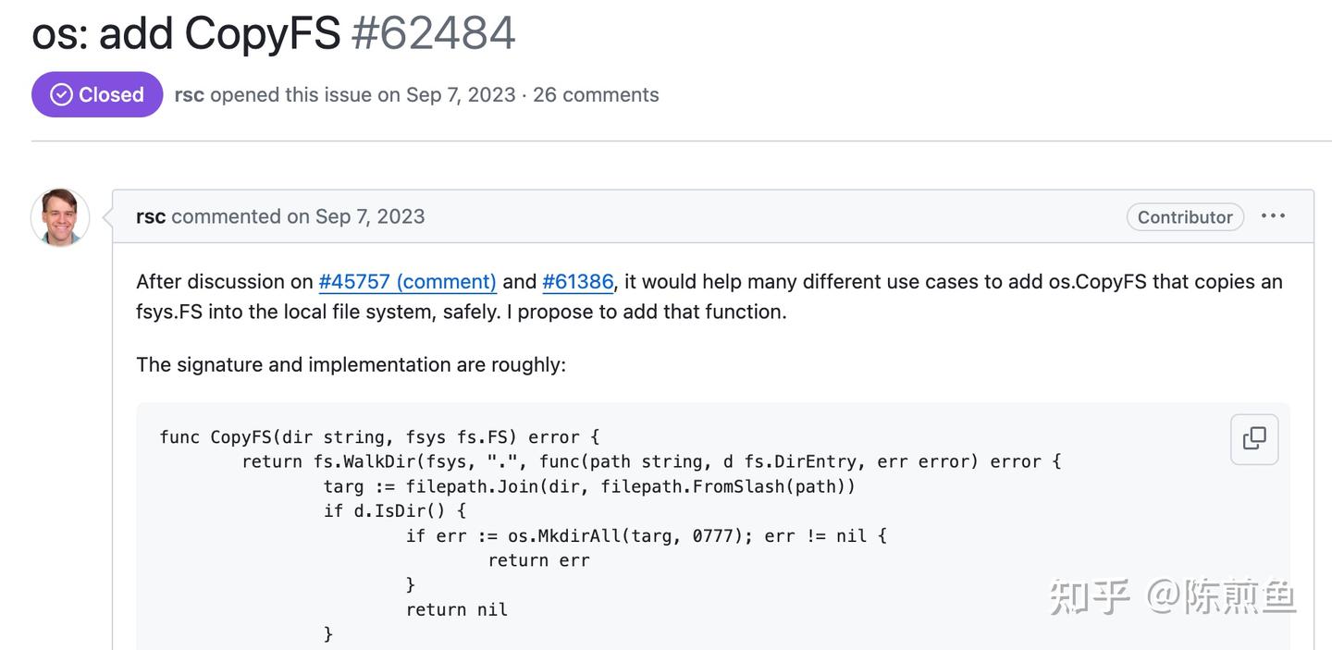Click the purple Closed status badge
Image resolution: width=1332 pixels, height=650 pixels.
pyautogui.click(x=97, y=94)
